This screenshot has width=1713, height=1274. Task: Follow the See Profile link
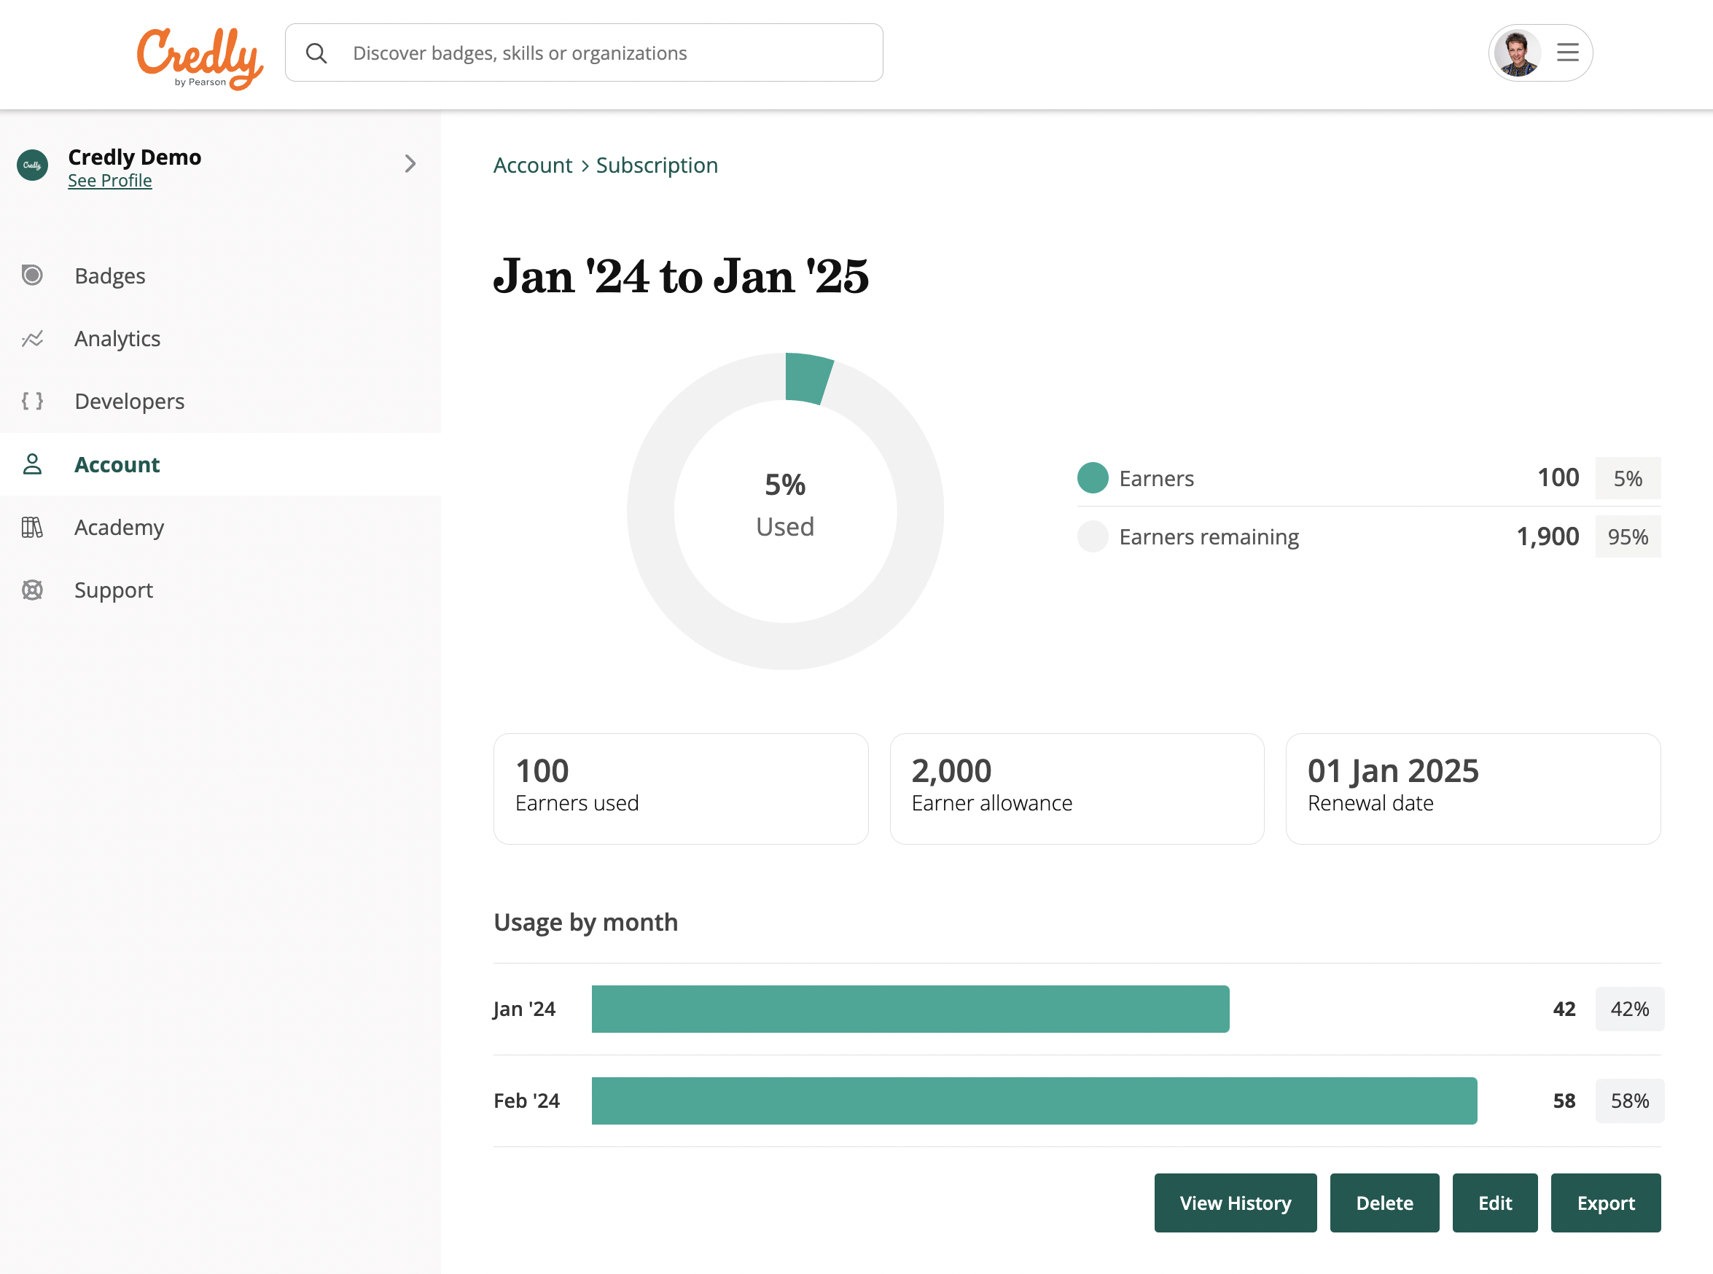tap(109, 181)
